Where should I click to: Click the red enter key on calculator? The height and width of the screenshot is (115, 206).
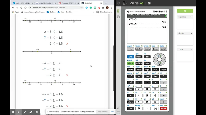click(x=164, y=108)
